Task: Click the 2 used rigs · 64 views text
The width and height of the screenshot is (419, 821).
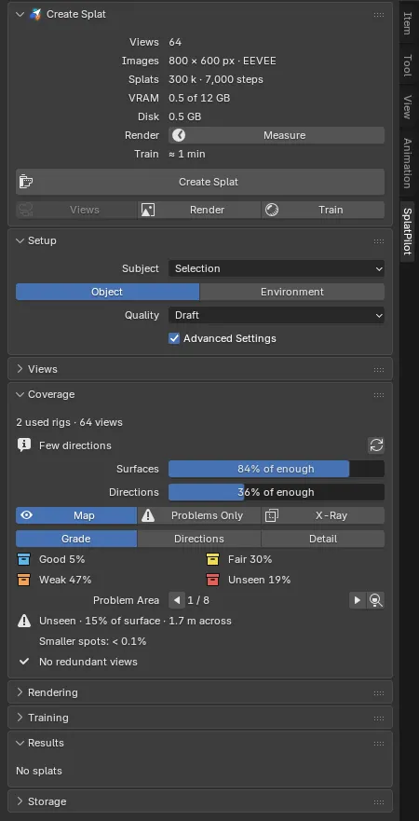Action: click(x=69, y=422)
